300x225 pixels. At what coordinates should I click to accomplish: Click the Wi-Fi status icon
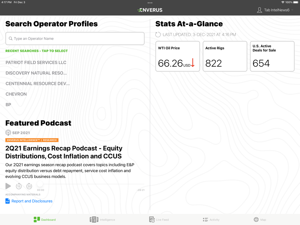pyautogui.click(x=283, y=2)
